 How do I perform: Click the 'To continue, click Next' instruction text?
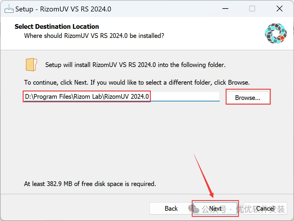coord(137,83)
